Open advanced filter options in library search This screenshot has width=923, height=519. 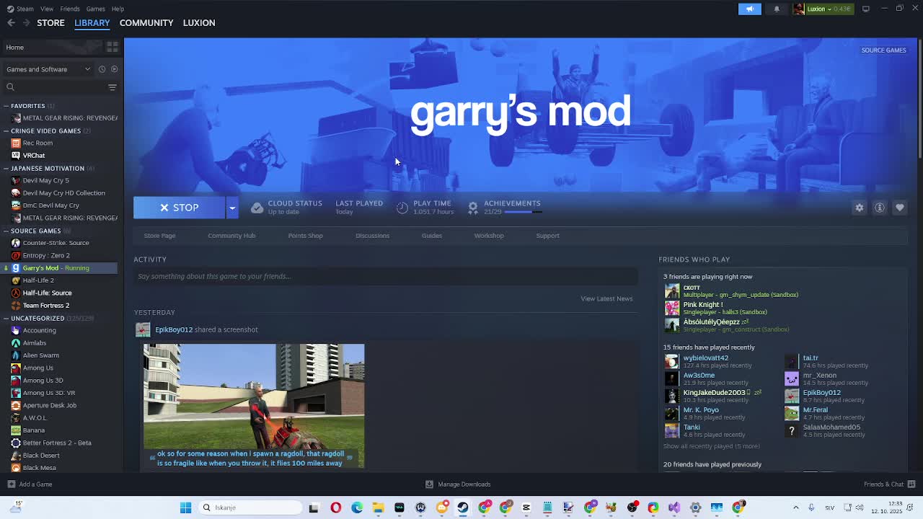click(x=112, y=87)
